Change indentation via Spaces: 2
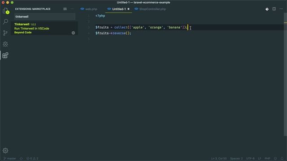This screenshot has width=287, height=161. 236,158
